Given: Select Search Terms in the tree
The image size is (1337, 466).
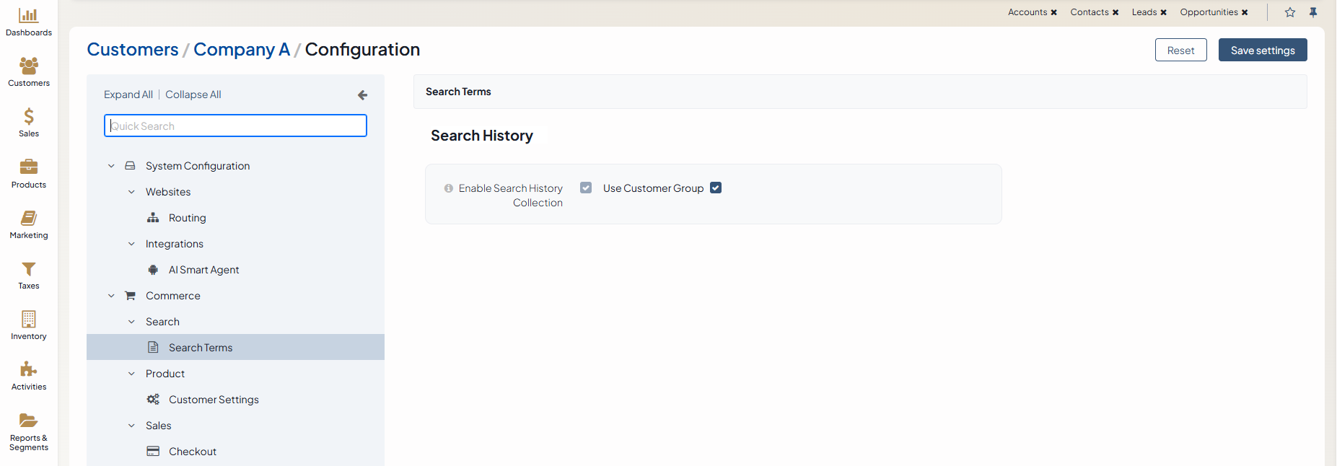Looking at the screenshot, I should click(x=201, y=348).
